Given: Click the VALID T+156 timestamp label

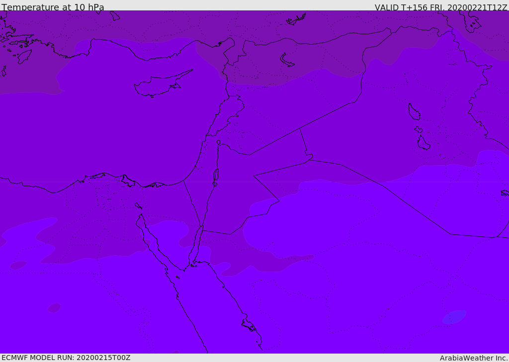Looking at the screenshot, I should point(440,7).
